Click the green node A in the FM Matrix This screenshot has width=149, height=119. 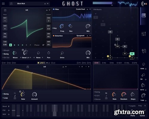132,54
